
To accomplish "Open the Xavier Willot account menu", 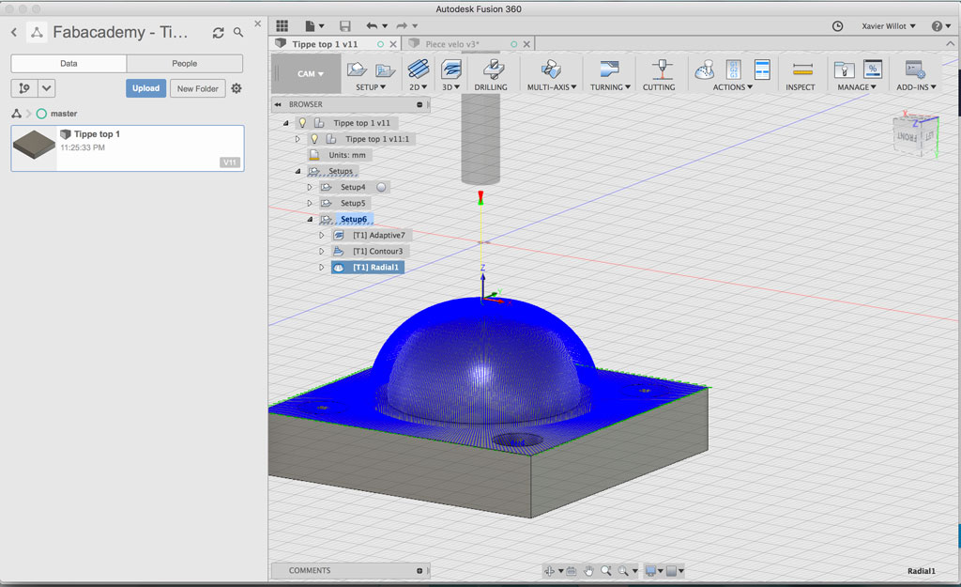I will 889,25.
